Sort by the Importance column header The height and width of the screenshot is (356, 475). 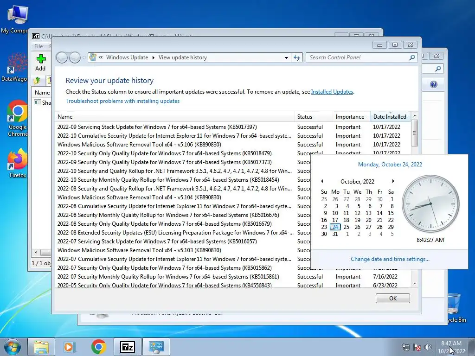pos(352,116)
